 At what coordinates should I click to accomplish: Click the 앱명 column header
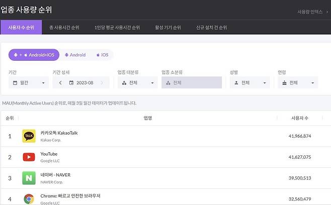(148, 118)
